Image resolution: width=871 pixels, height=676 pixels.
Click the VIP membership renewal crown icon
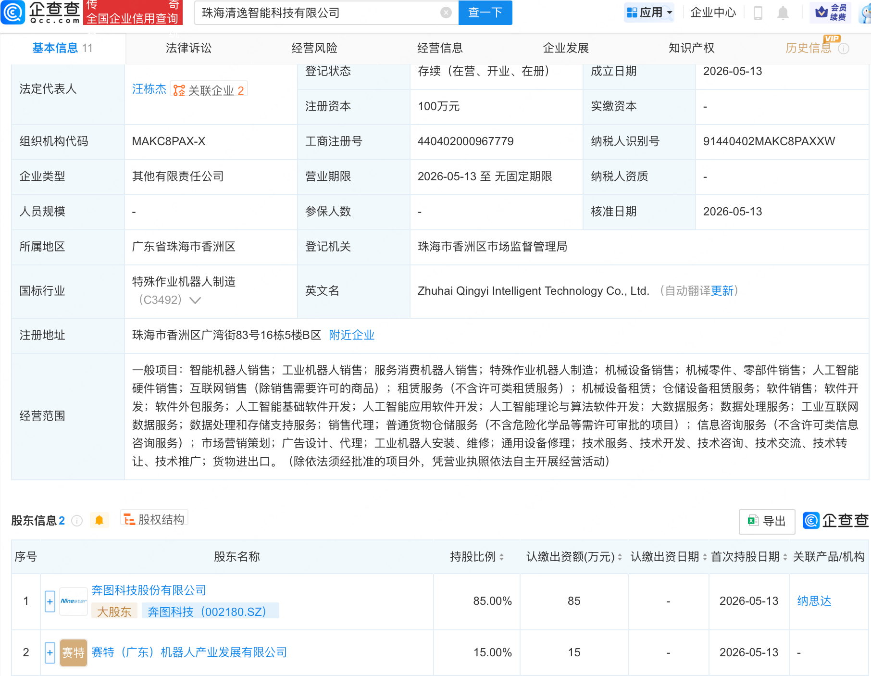click(x=821, y=12)
